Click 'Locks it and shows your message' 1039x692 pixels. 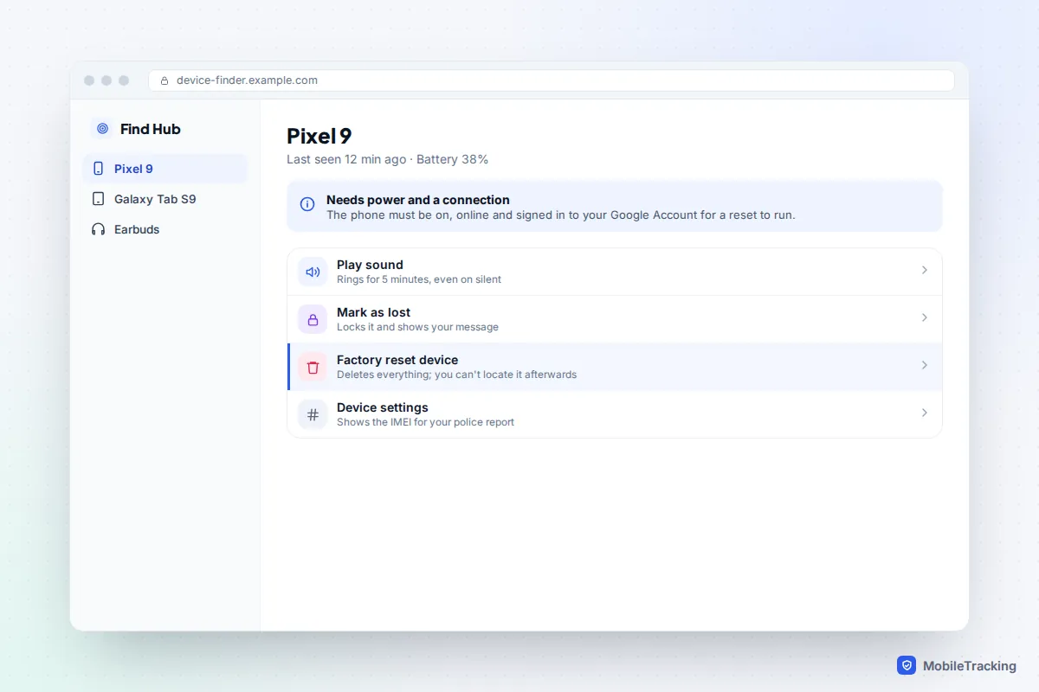(x=417, y=327)
